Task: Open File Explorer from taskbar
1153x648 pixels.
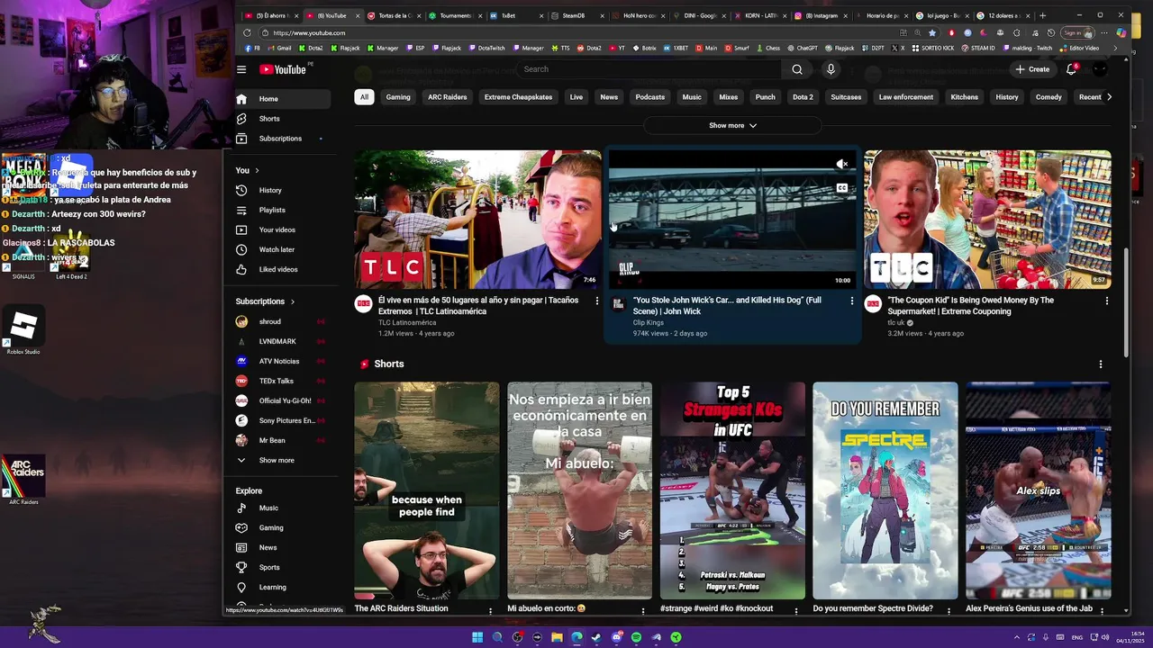Action: [557, 637]
